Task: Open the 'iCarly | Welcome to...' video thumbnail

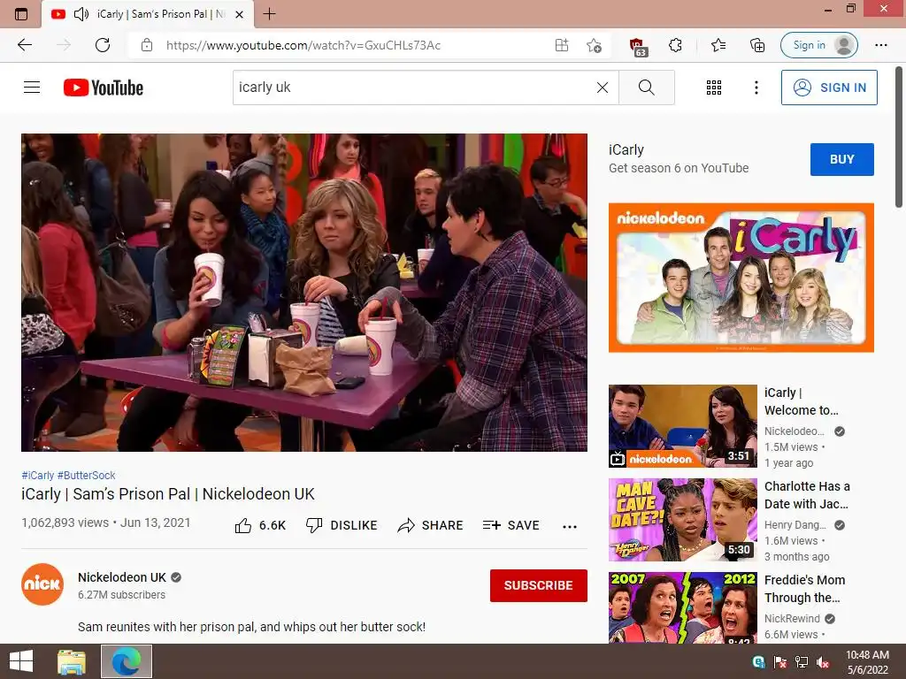Action: click(682, 426)
